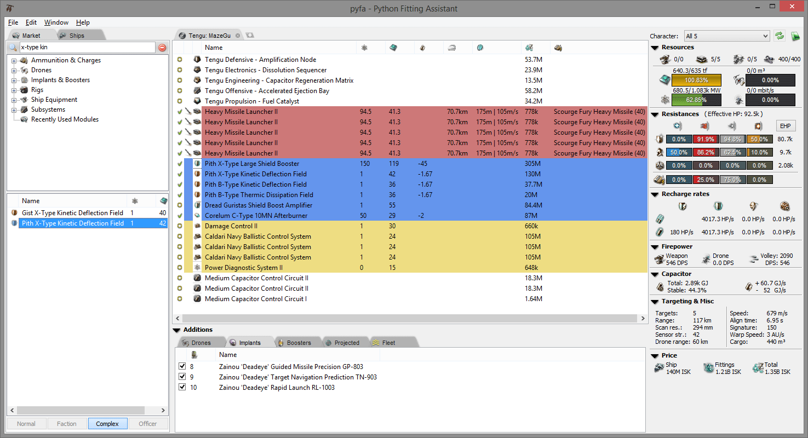808x438 pixels.
Task: Toggle state of Pith X-Type Large Shield Booster
Action: tap(180, 163)
